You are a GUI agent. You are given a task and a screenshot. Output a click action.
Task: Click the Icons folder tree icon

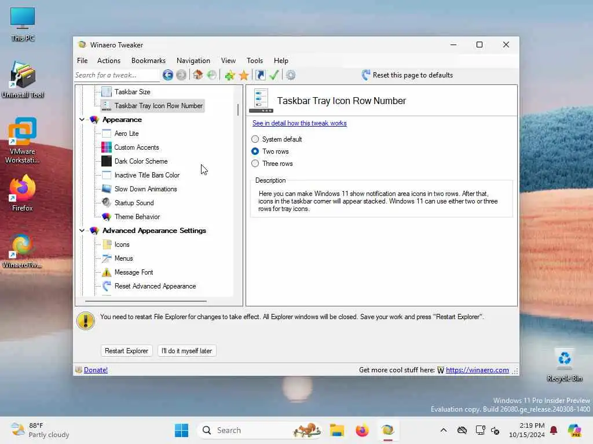tap(107, 245)
